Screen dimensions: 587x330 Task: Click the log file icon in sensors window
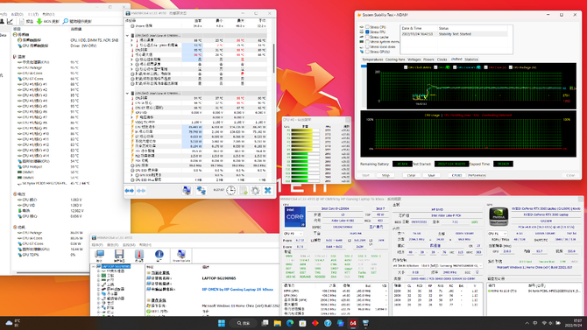coord(244,191)
